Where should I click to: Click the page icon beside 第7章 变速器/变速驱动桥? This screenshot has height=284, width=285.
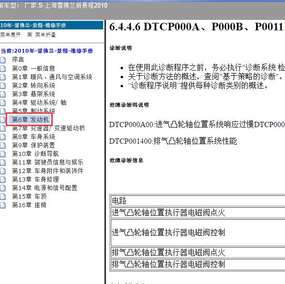point(3,128)
